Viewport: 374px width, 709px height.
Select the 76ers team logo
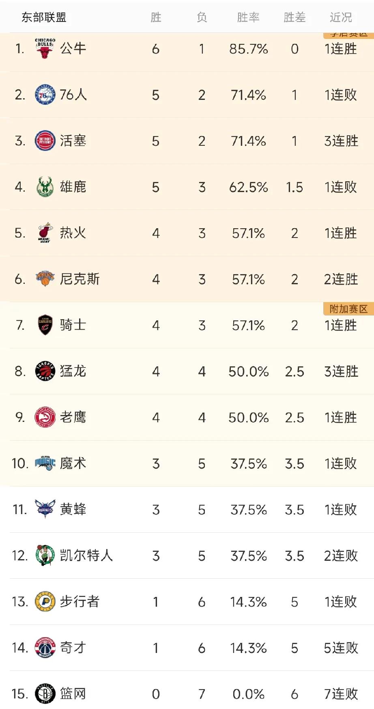[45, 95]
